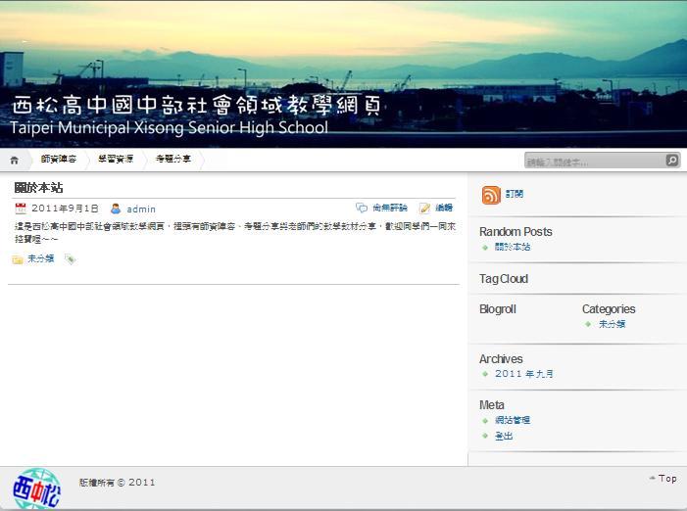
Task: Open the 尚無評論 comments link
Action: [x=390, y=208]
